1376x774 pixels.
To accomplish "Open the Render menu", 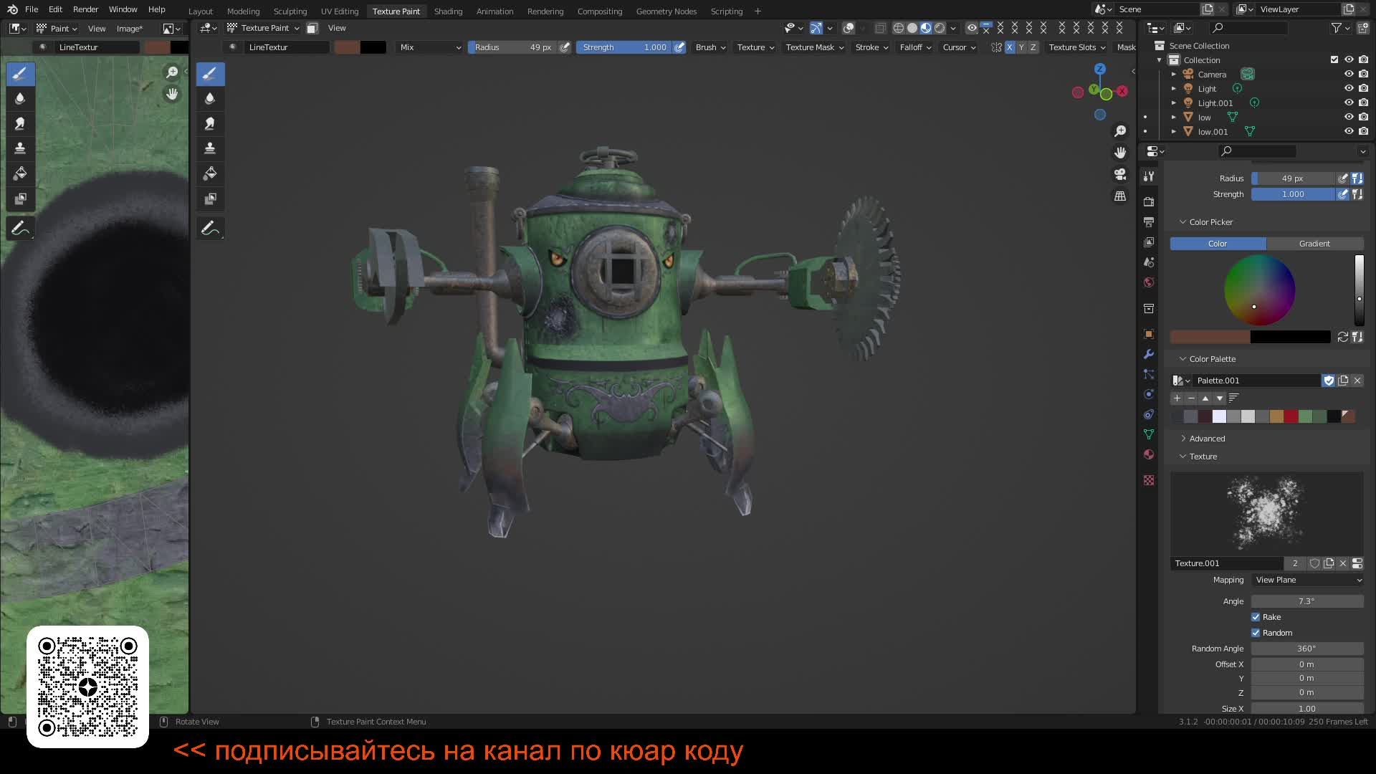I will tap(85, 9).
